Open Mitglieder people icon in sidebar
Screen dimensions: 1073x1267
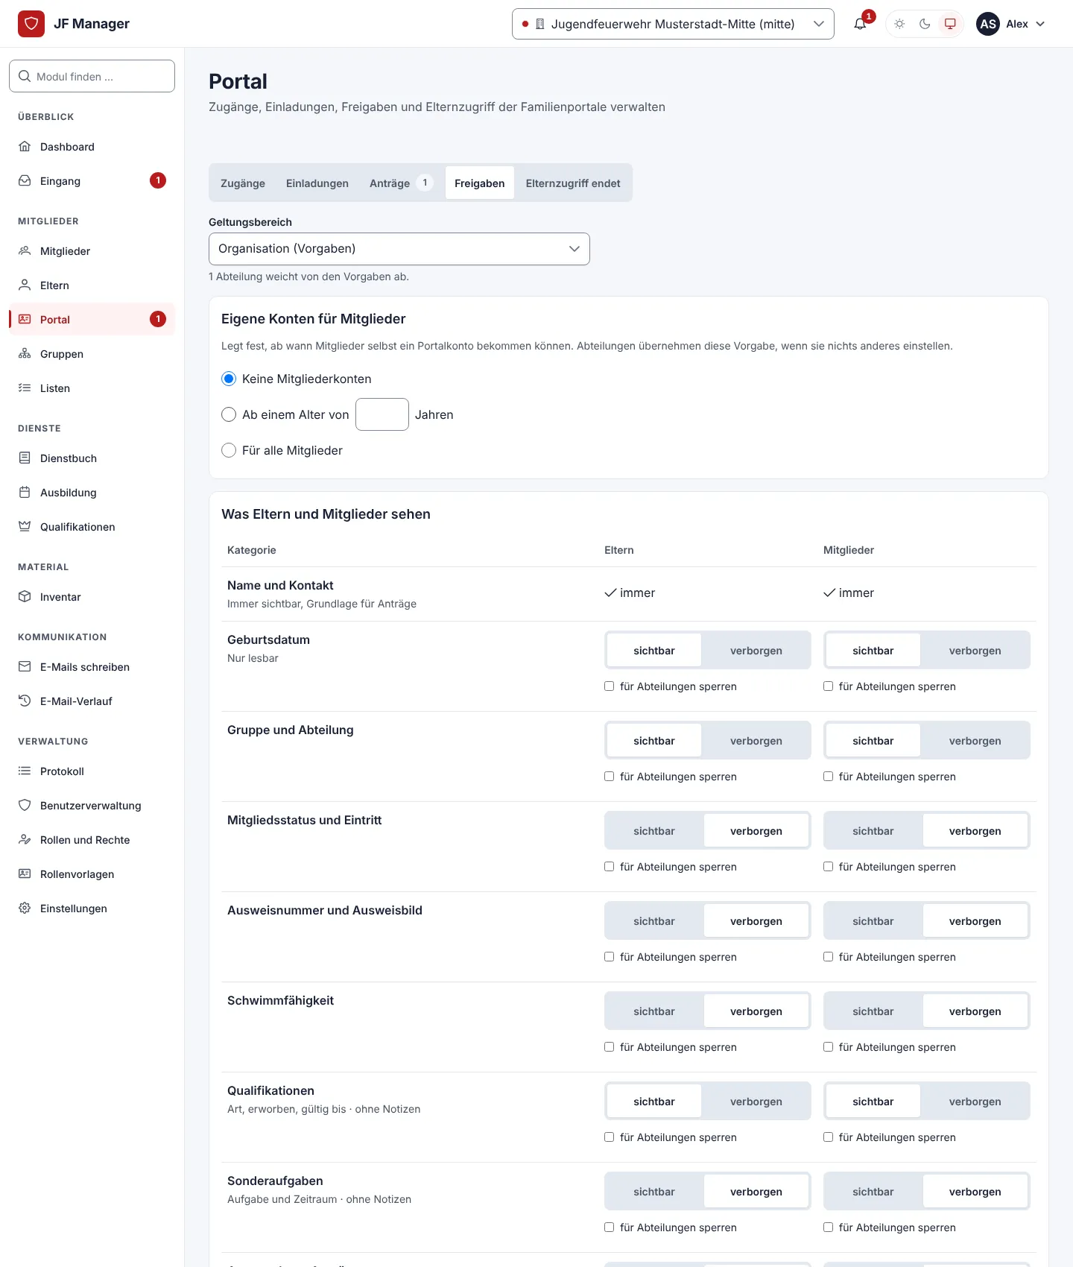(x=25, y=251)
